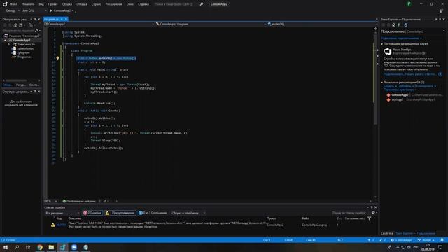The image size is (448, 252).
Task: Toggle the Сообщение messages filter
Action: tap(153, 213)
